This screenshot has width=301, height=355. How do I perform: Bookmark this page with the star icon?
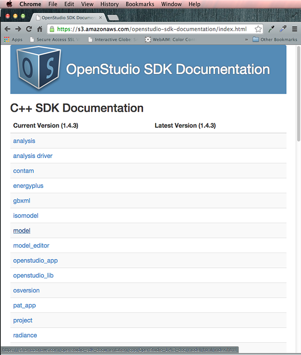tap(258, 29)
